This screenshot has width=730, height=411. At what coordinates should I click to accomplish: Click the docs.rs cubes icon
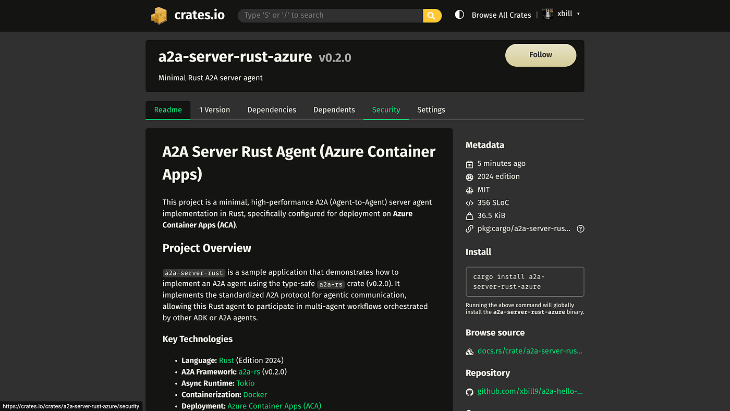(x=469, y=352)
